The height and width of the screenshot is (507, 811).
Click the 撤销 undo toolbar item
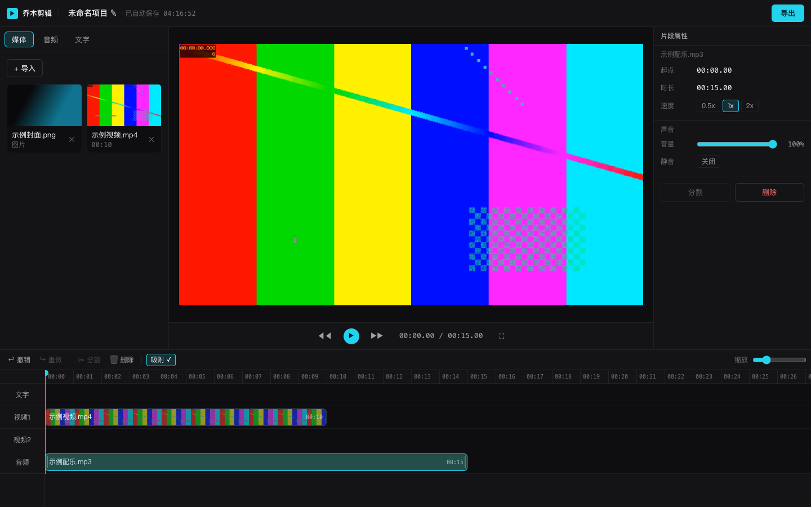coord(19,359)
